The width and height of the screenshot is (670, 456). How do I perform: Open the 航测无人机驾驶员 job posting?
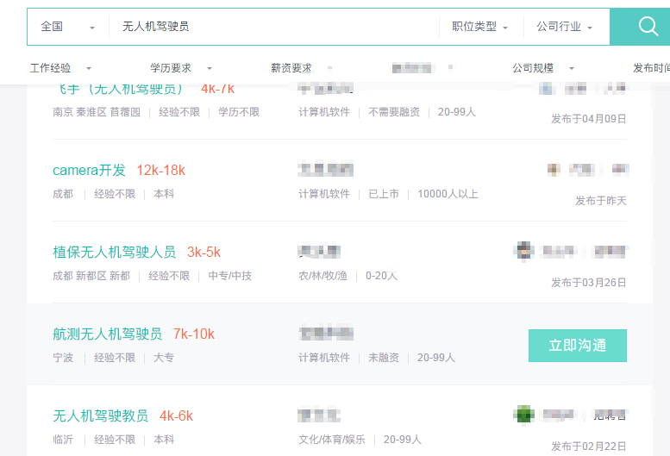tap(107, 334)
